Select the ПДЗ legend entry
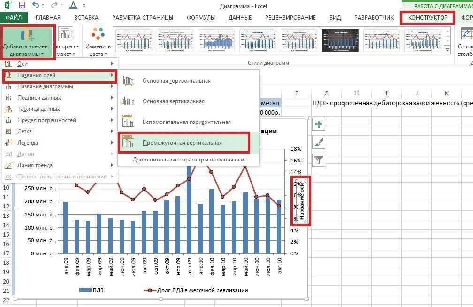 point(92,290)
